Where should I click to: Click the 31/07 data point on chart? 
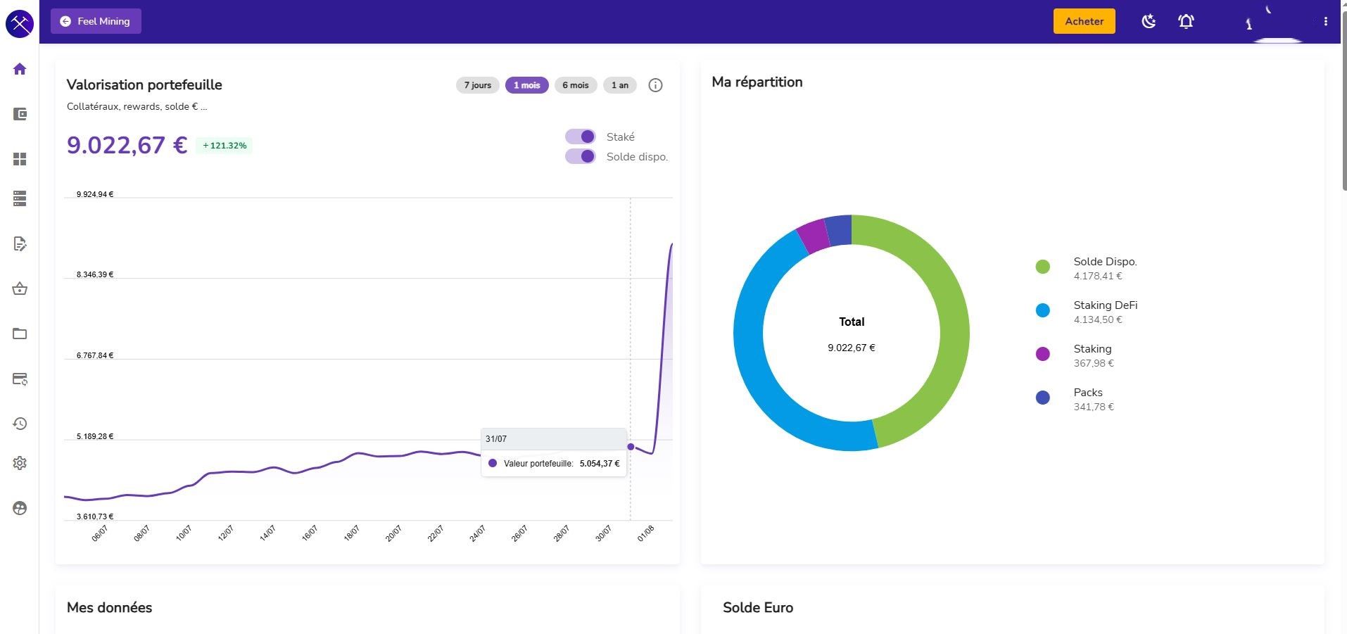(631, 447)
